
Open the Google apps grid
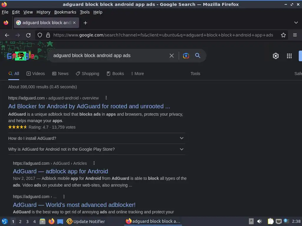tap(289, 56)
